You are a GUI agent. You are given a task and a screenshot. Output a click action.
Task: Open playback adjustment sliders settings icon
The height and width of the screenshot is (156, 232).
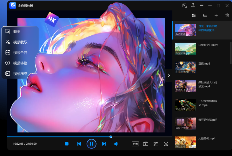pyautogui.click(x=156, y=144)
